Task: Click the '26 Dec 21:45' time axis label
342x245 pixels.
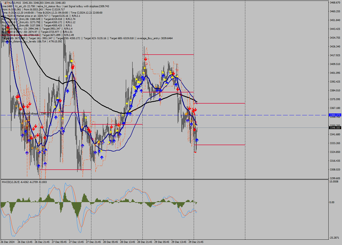Action: click(x=42, y=242)
